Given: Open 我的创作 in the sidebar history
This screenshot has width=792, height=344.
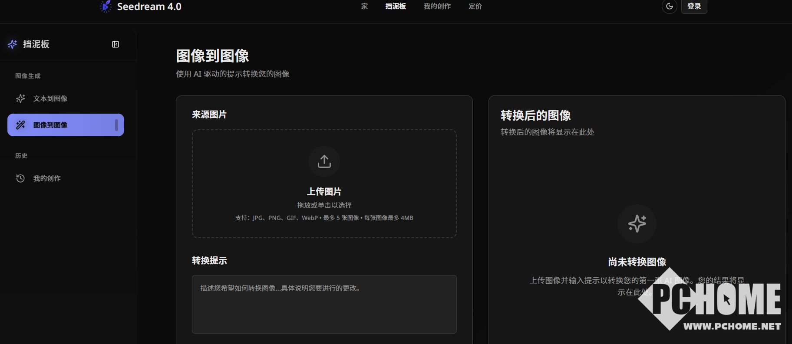Looking at the screenshot, I should coord(47,178).
